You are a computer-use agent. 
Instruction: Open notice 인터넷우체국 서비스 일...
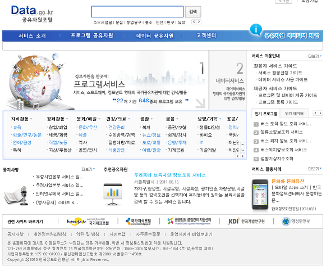[x=59, y=194]
